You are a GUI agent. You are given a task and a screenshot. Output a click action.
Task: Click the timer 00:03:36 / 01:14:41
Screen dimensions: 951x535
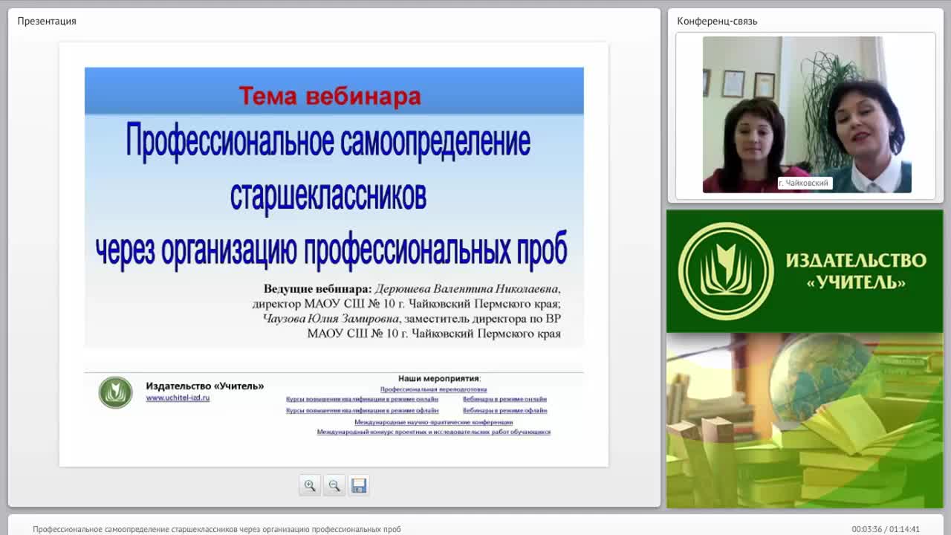point(886,529)
